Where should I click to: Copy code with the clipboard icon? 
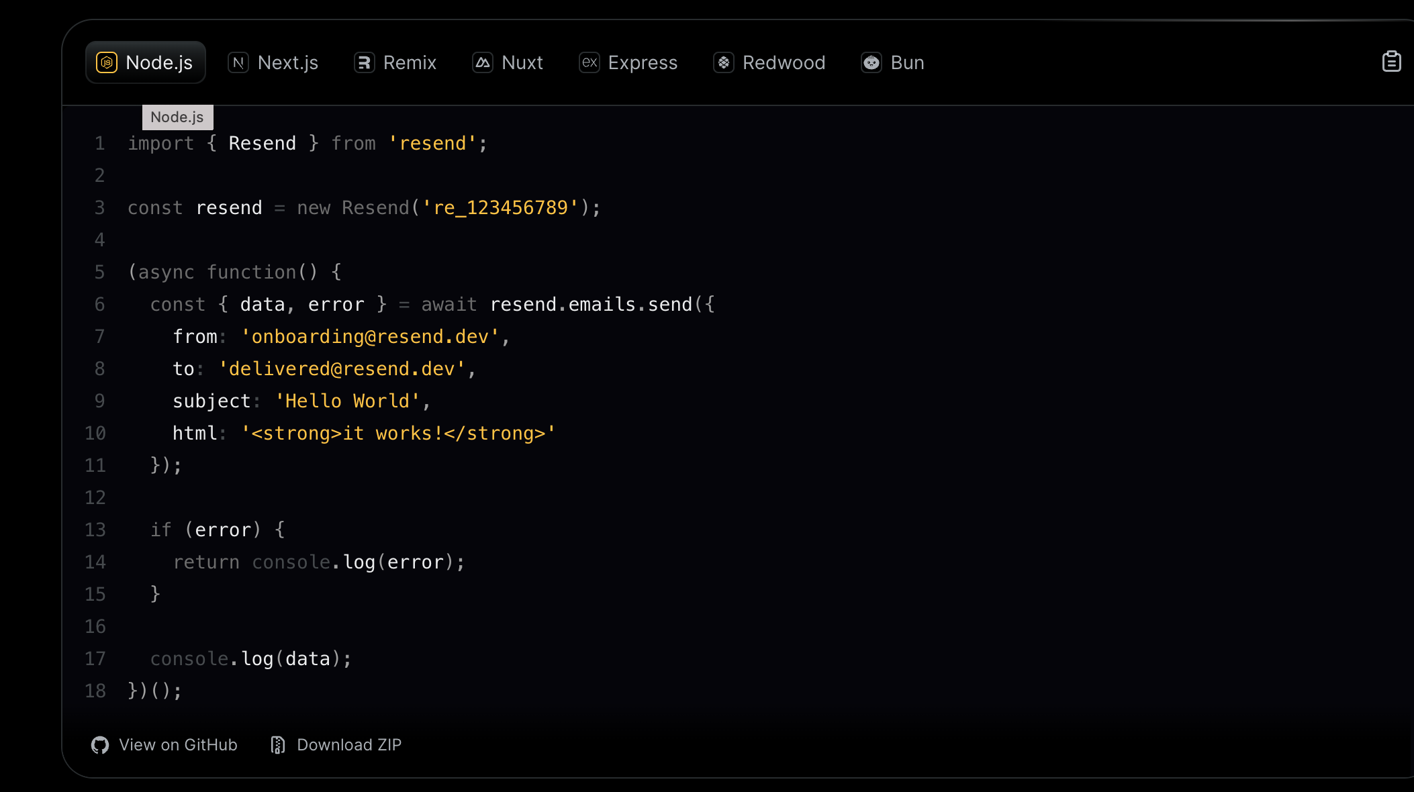click(x=1391, y=62)
